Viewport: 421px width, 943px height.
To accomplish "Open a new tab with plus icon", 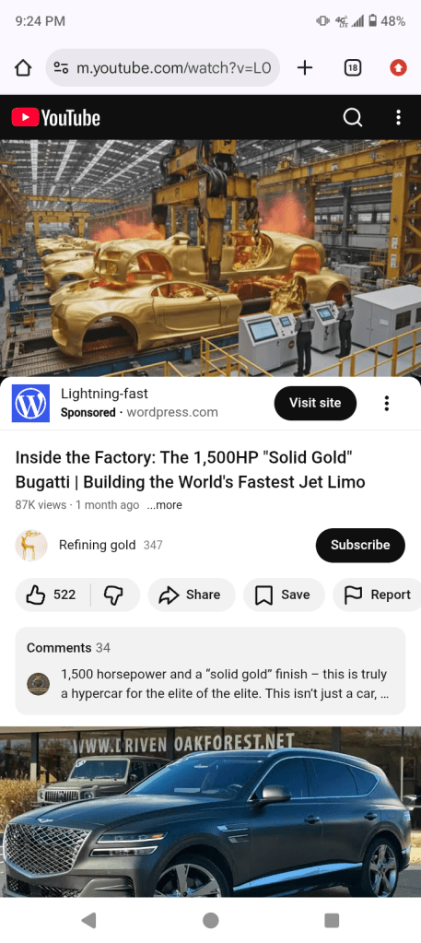I will coord(305,68).
